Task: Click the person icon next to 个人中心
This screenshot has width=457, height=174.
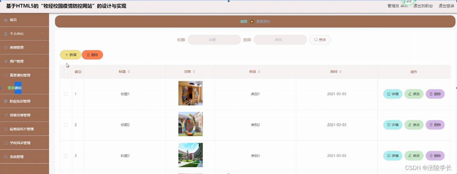Action: (5, 34)
